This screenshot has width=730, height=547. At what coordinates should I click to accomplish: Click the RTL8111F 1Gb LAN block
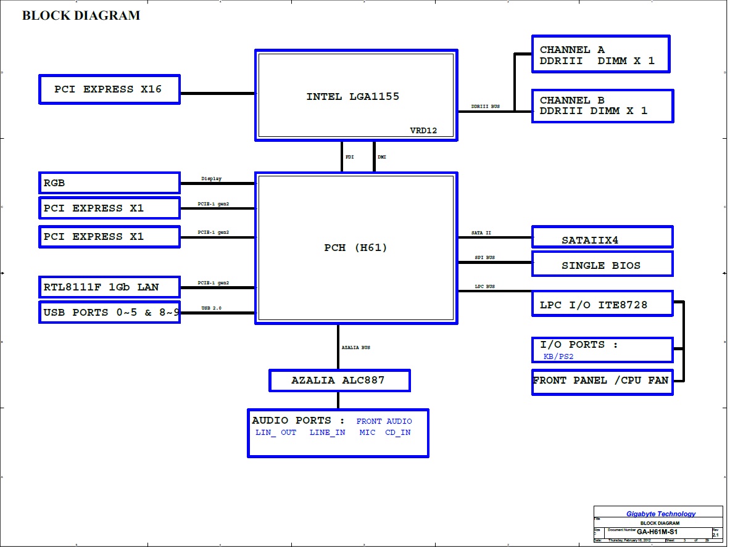tap(109, 287)
